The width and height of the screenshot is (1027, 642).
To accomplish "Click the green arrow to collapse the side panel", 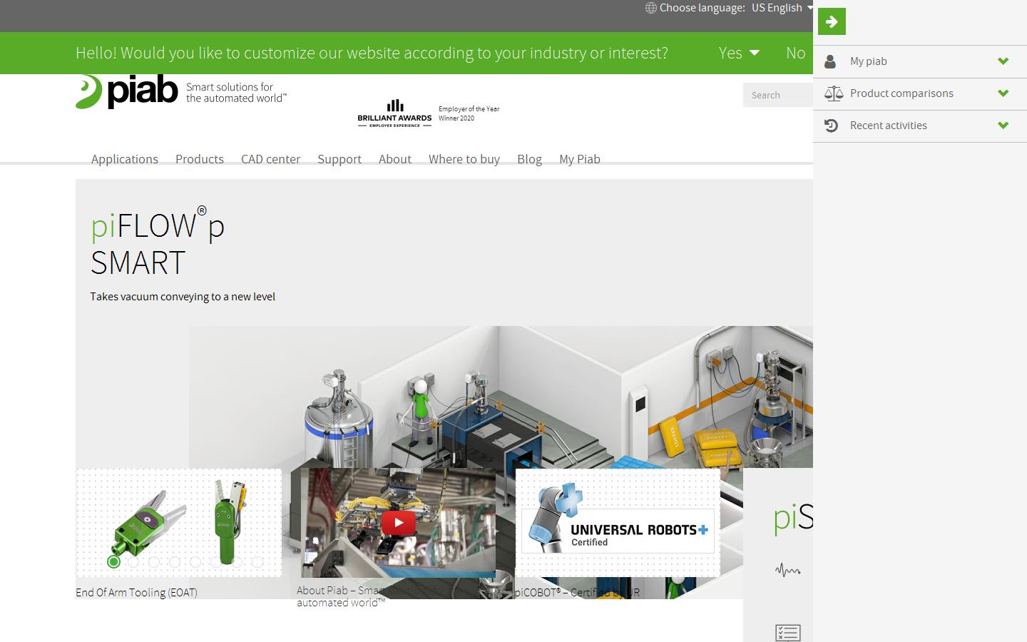I will tap(832, 21).
